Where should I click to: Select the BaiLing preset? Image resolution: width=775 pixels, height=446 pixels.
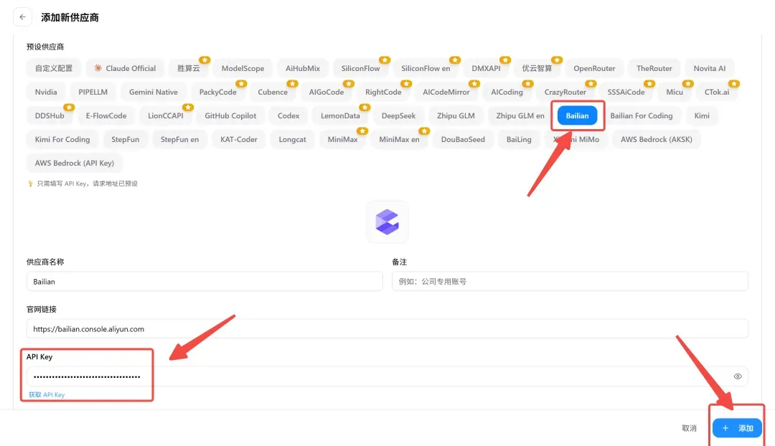tap(519, 139)
